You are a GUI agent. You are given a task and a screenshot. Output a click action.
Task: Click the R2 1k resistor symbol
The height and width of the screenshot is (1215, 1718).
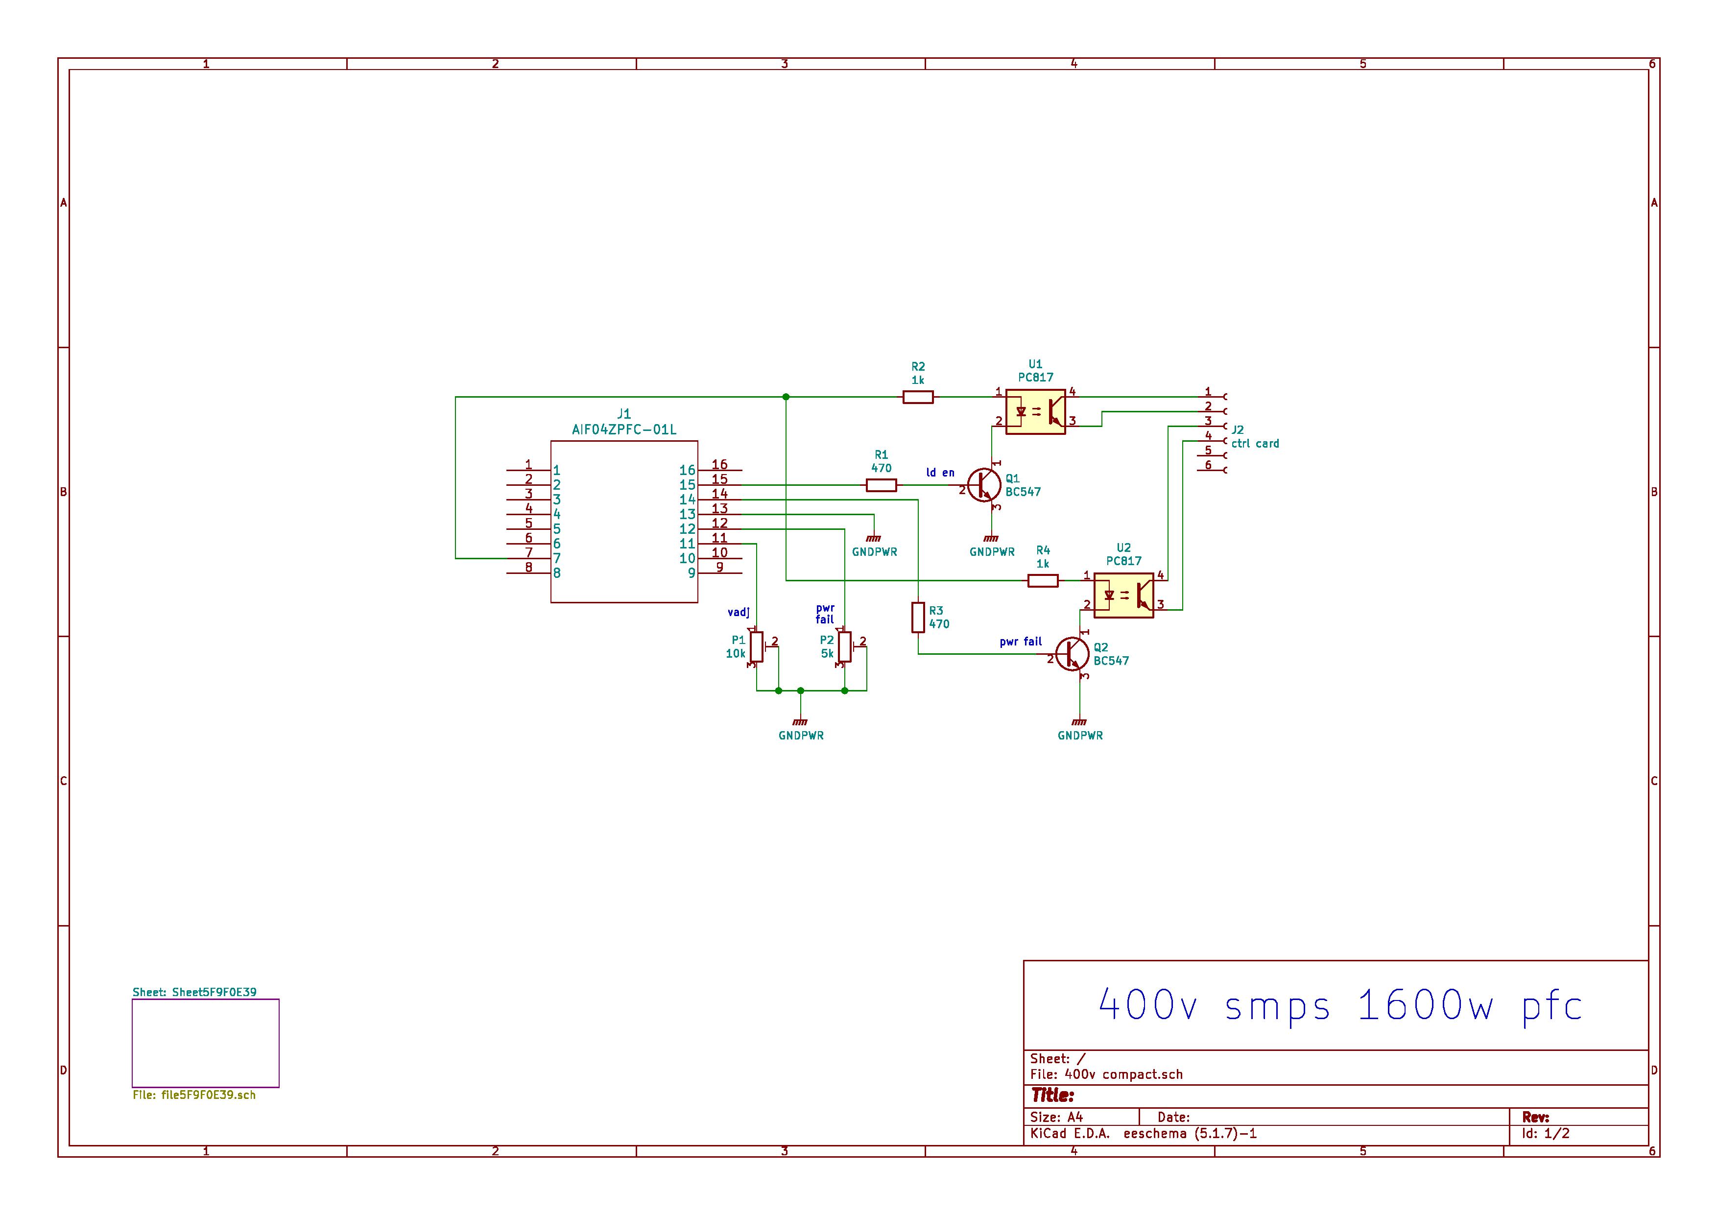click(x=917, y=397)
